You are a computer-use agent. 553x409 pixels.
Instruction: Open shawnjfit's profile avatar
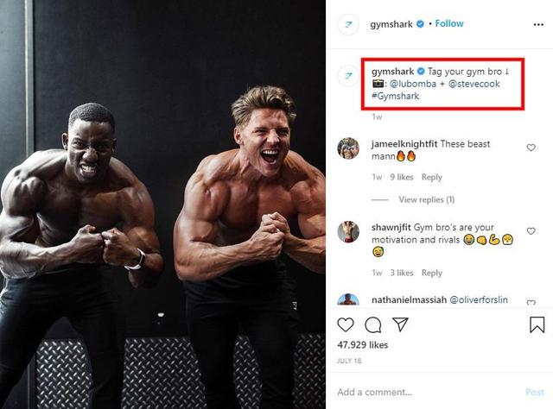[x=349, y=231]
